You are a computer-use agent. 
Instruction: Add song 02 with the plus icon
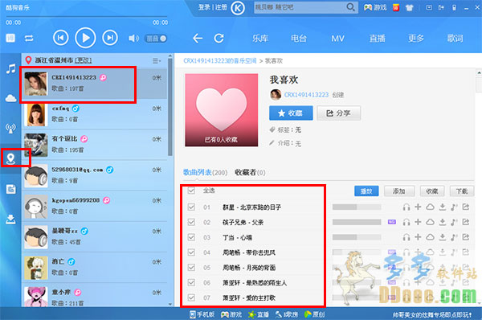(418, 222)
